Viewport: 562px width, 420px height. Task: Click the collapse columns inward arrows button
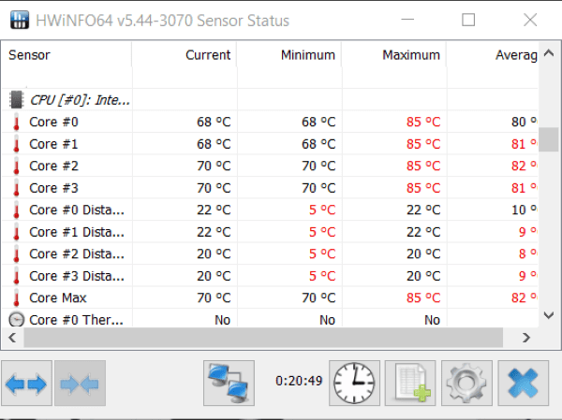(x=80, y=384)
